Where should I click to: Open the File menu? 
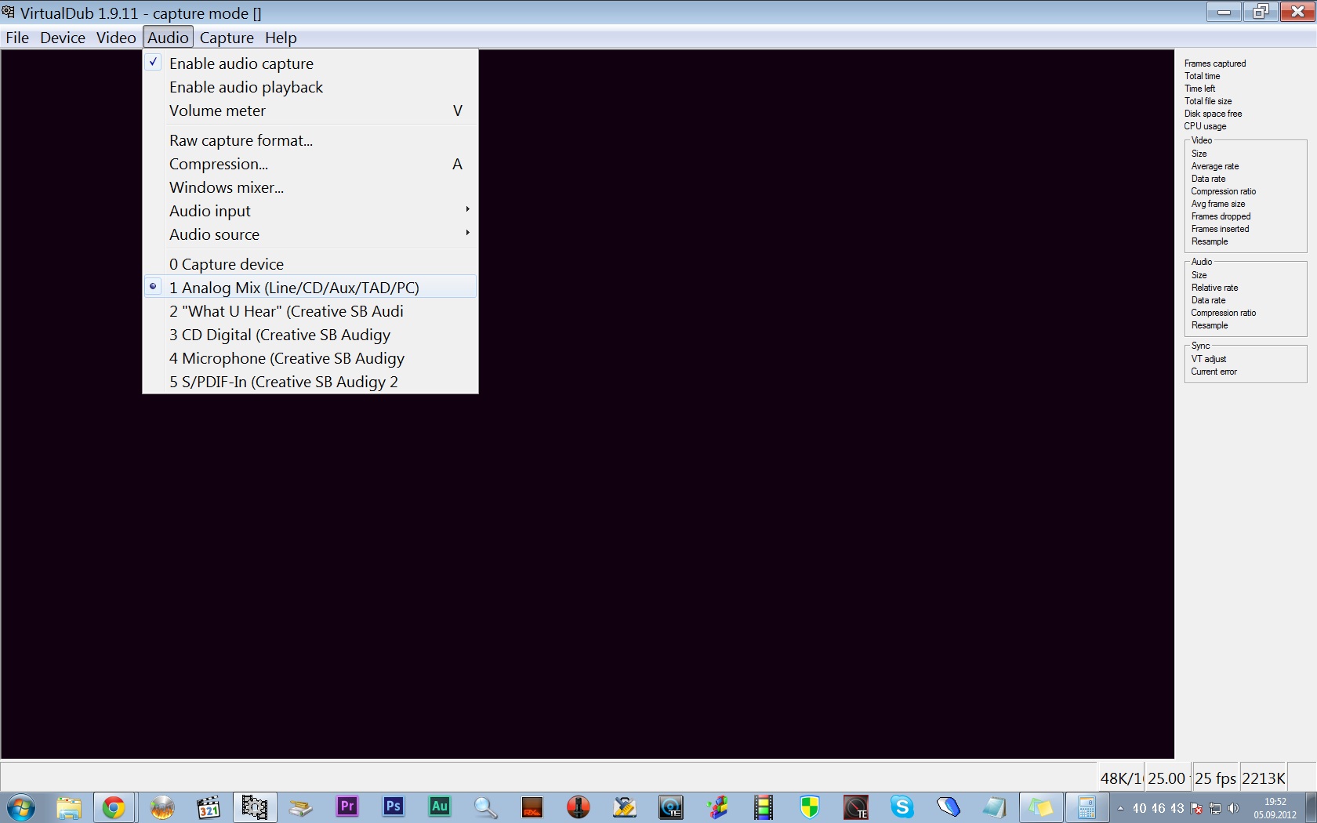17,38
